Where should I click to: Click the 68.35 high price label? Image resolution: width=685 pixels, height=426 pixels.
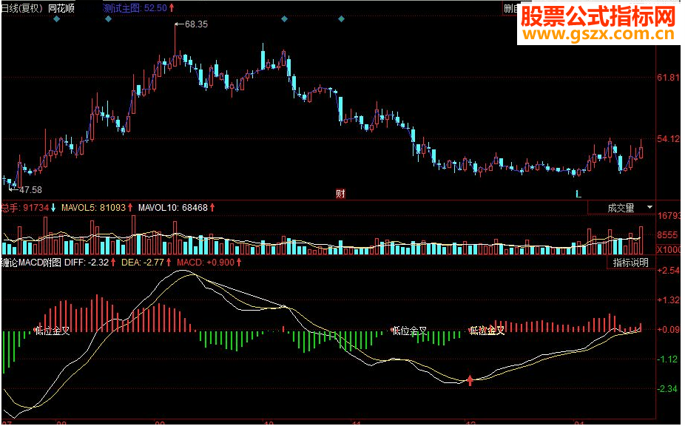coord(196,24)
